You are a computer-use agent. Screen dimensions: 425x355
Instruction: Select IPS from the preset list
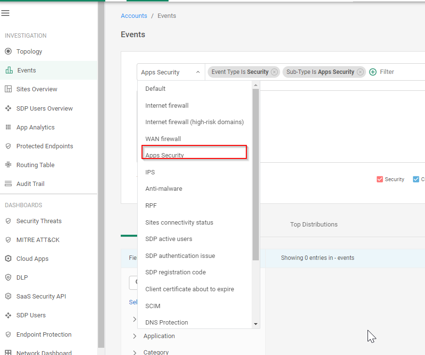(x=150, y=172)
